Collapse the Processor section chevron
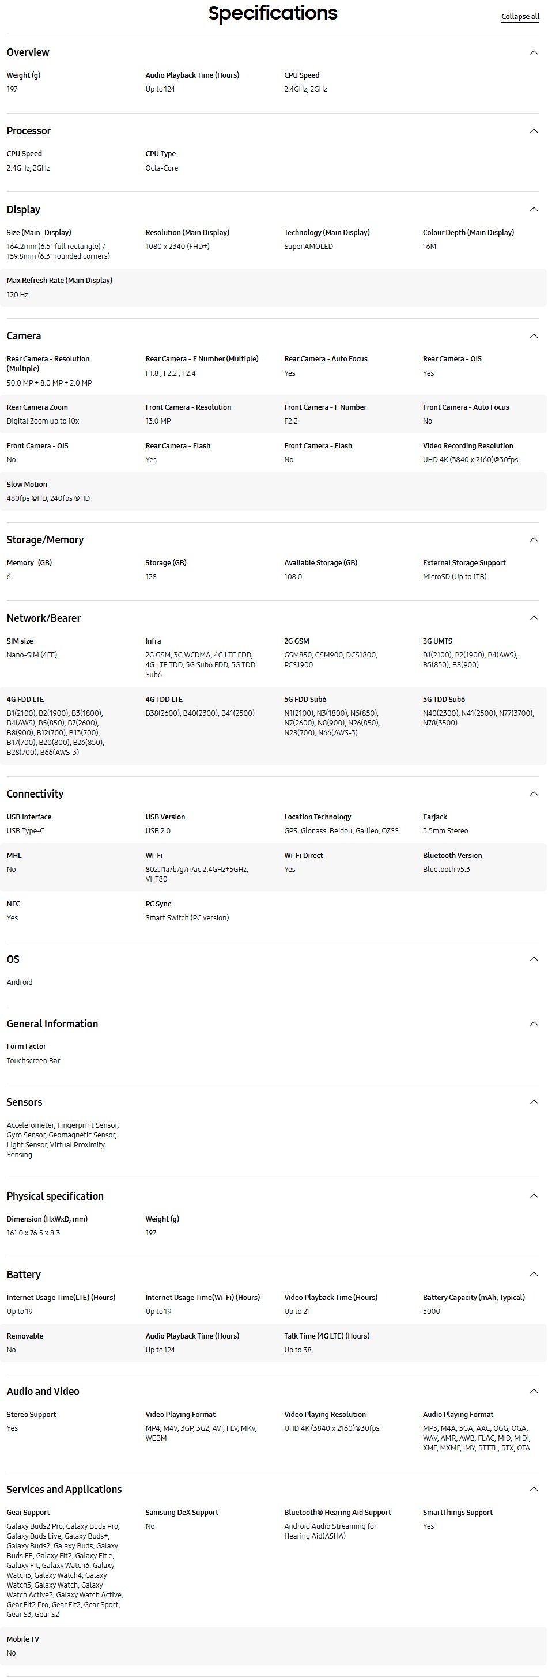548x1678 pixels. click(x=534, y=131)
